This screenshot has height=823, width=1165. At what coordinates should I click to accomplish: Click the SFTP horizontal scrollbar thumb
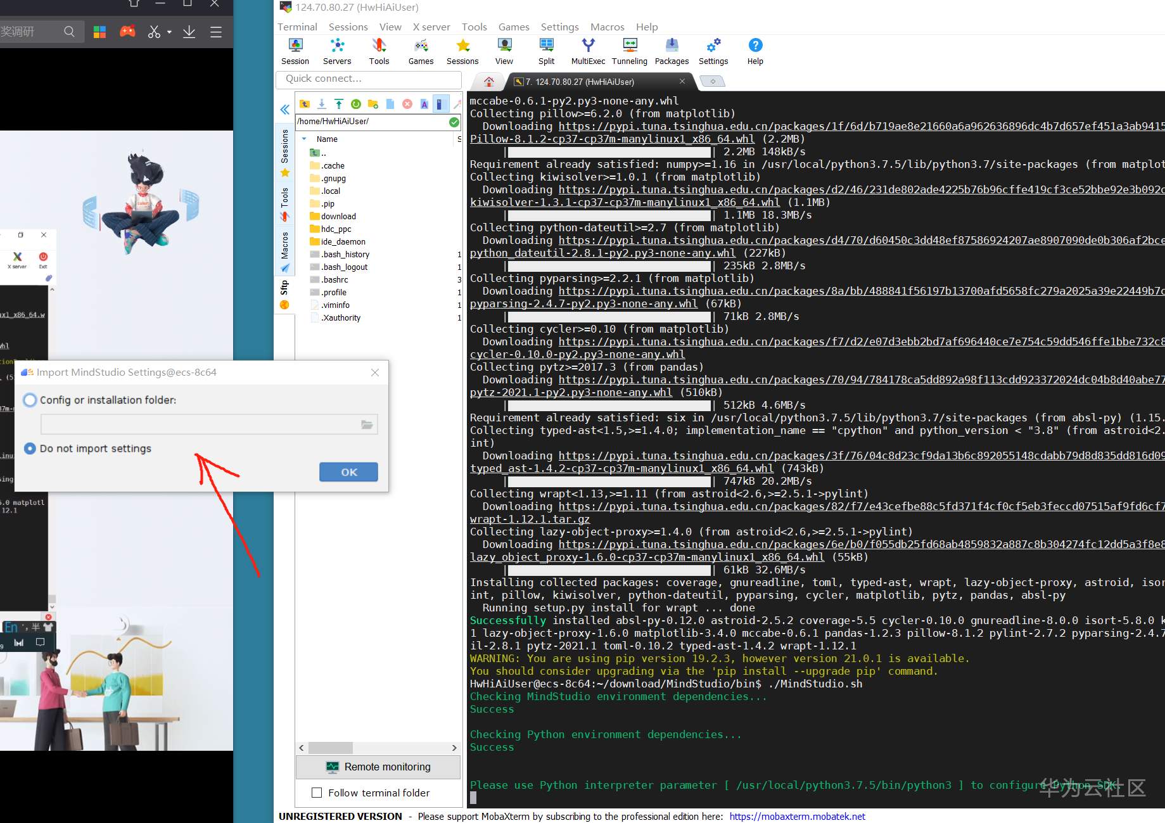330,748
